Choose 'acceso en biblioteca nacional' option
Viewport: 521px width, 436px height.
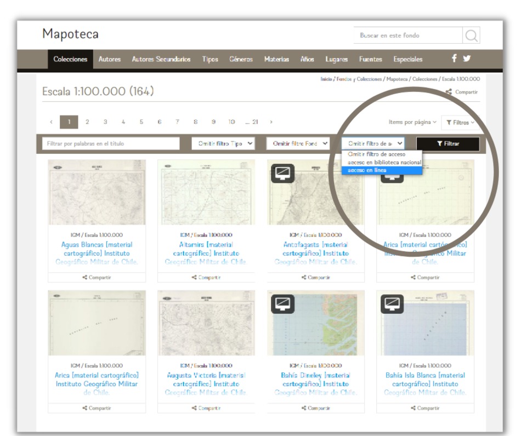384,163
